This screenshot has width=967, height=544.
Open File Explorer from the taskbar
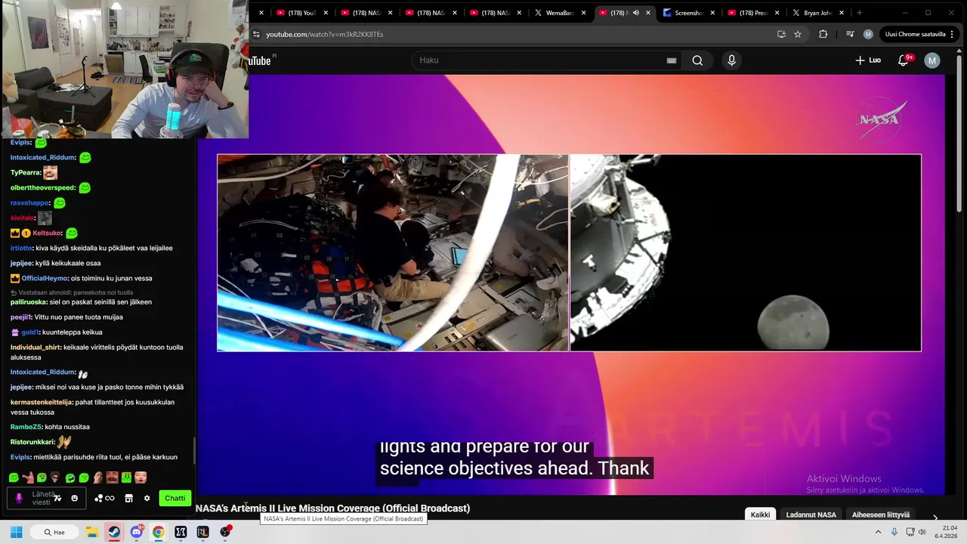tap(91, 532)
